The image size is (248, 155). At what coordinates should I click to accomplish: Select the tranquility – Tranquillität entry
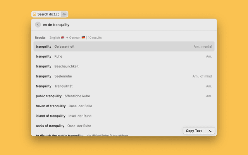click(124, 86)
